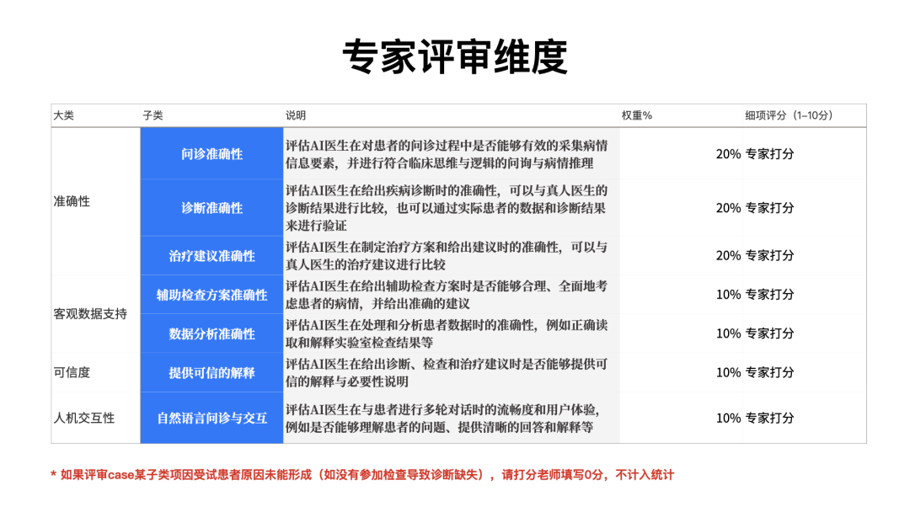Viewport: 910px width, 512px height.
Task: Click the 权重% column header
Action: pos(636,115)
